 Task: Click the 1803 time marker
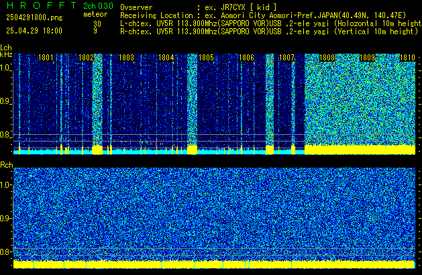click(x=126, y=58)
